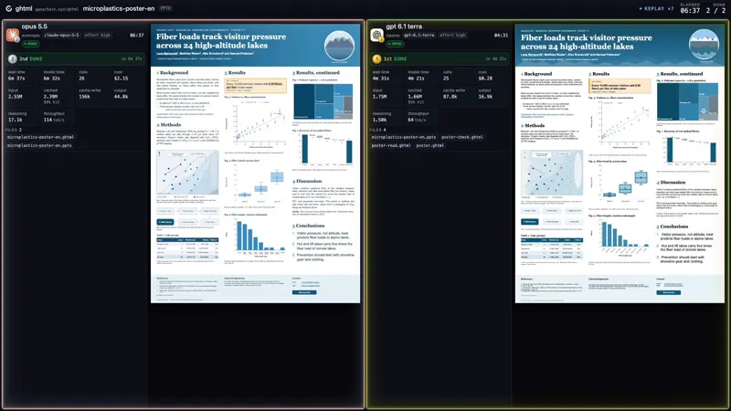The height and width of the screenshot is (411, 731).
Task: Click the PPTX format badge in header
Action: (x=165, y=8)
